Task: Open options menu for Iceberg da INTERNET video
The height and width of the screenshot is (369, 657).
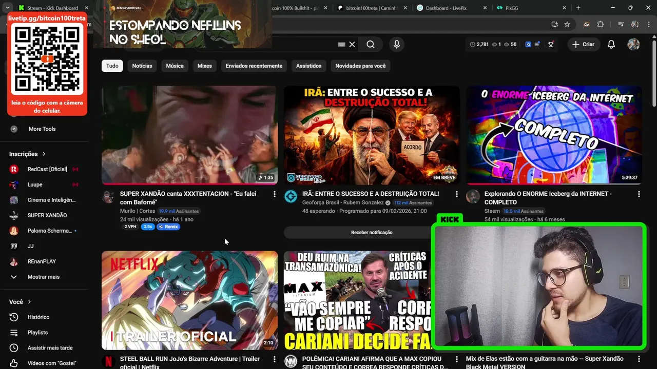Action: 639,194
